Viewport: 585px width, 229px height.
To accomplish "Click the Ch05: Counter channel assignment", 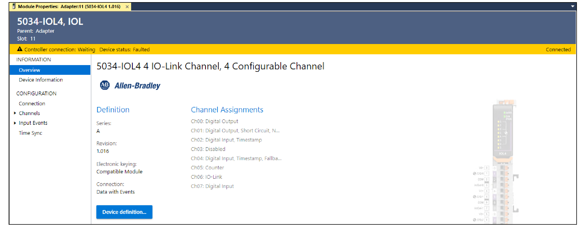I will pos(207,167).
